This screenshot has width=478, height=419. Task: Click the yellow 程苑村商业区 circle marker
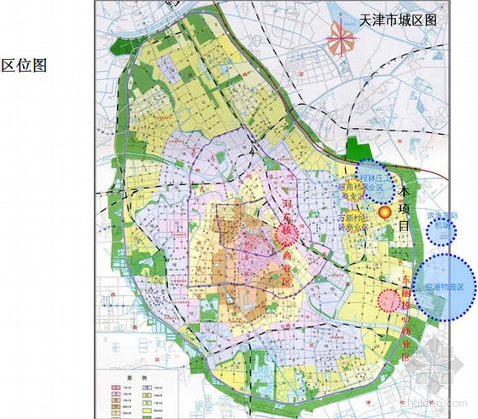coord(353,189)
